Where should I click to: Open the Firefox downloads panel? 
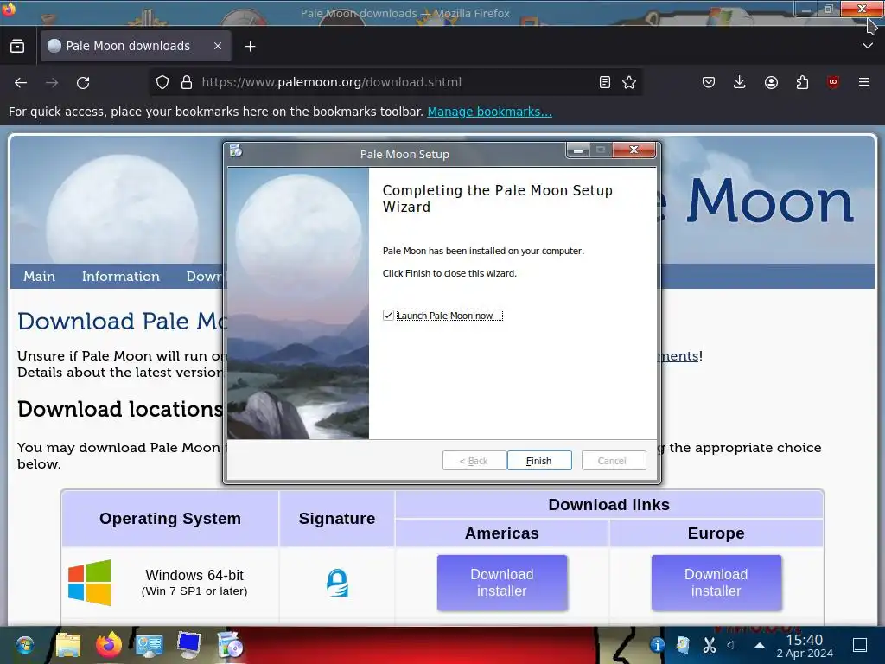740,82
